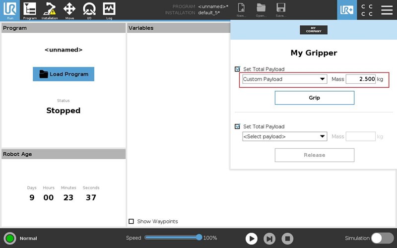Click the Open folder icon
397x248 pixels.
click(x=261, y=9)
